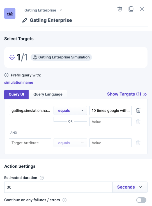Click help icon for Continue on any failures
Viewport: 152px width, 206px height.
[x=65, y=200]
